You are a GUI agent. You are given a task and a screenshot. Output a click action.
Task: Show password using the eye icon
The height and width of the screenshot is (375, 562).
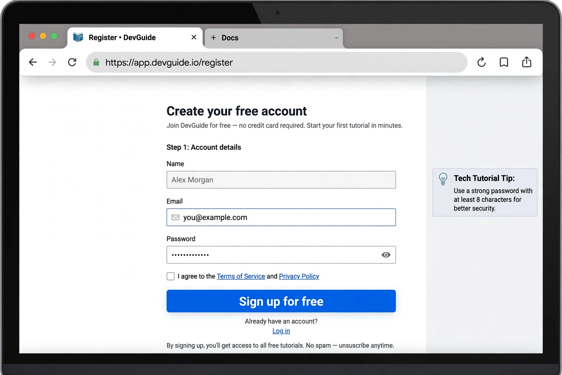[386, 255]
